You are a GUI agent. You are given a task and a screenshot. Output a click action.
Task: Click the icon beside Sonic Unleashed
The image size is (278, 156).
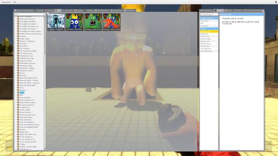coord(18,120)
